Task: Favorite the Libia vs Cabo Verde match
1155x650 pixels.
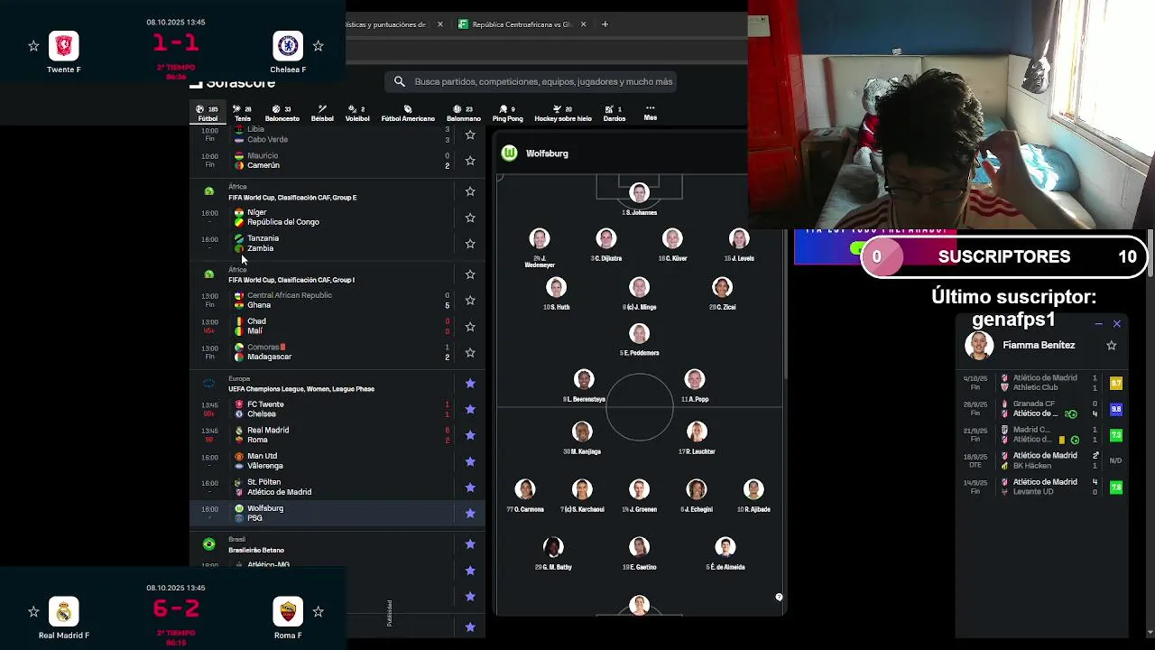Action: [470, 135]
